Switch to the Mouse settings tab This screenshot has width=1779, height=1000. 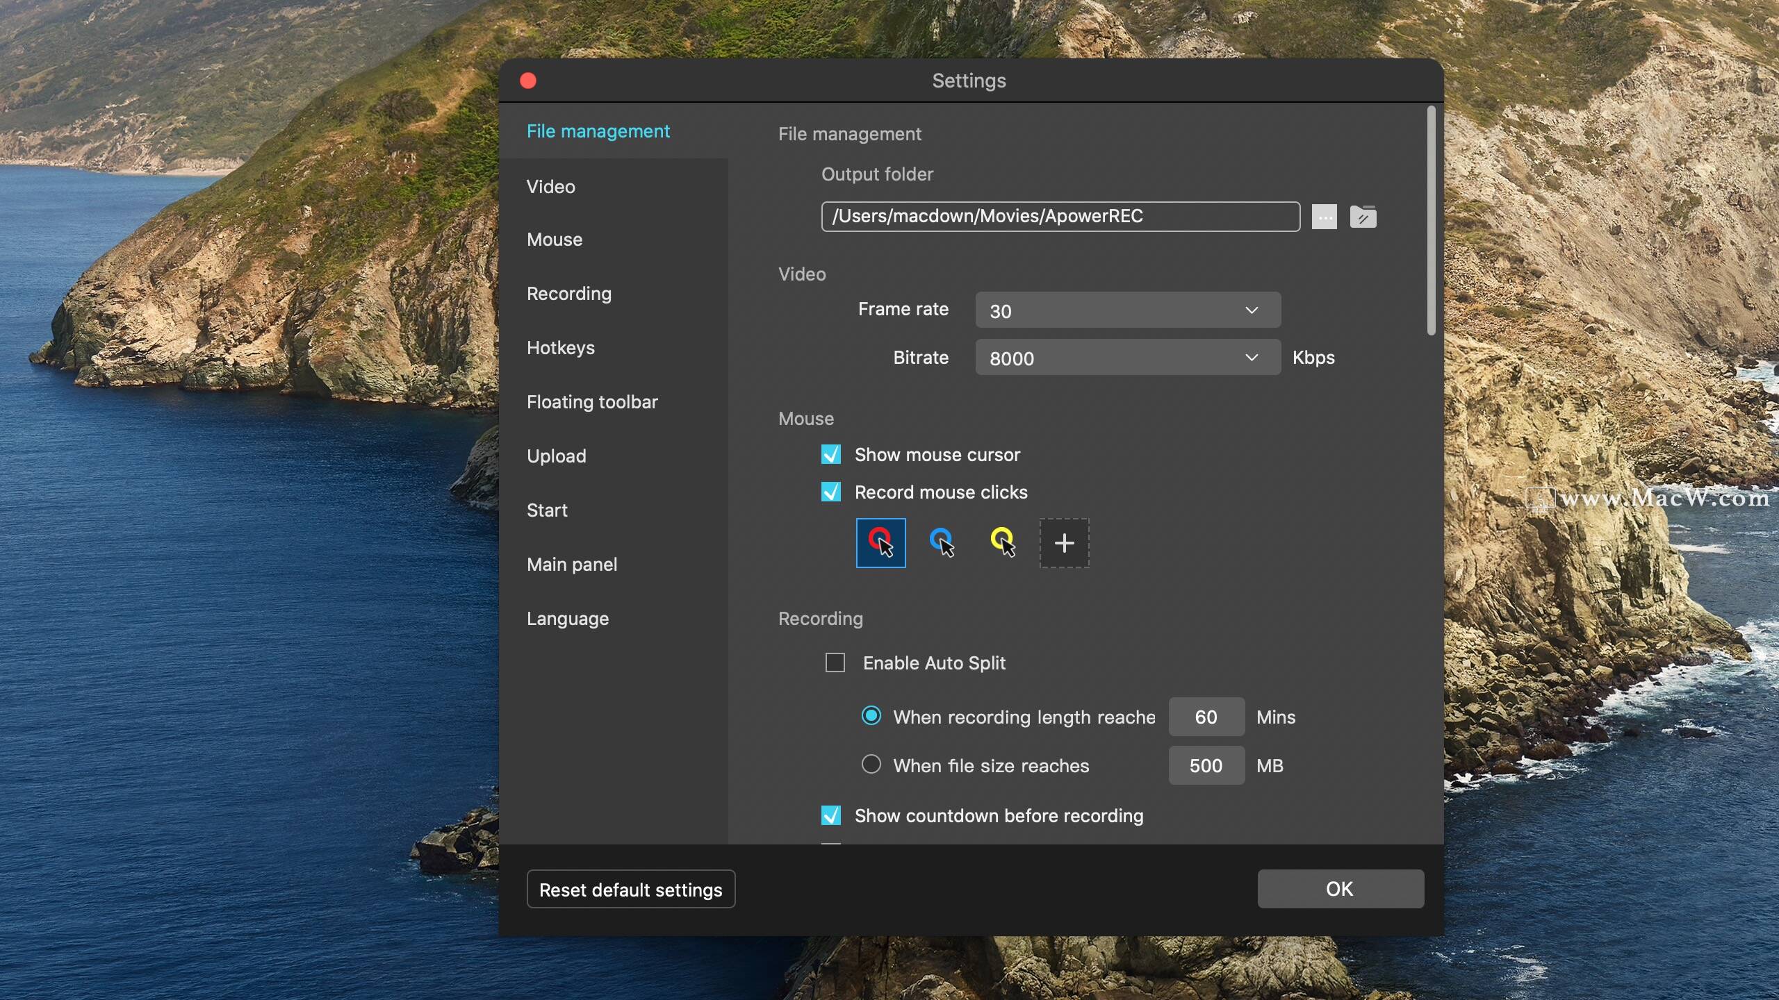pos(553,240)
